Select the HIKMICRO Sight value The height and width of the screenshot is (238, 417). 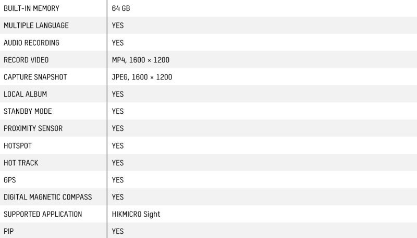(x=136, y=214)
